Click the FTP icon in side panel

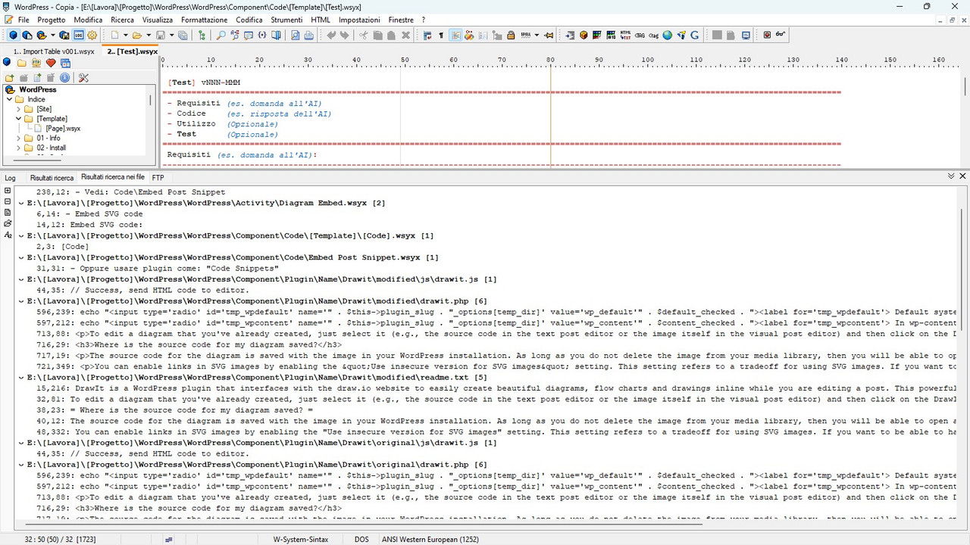pos(36,63)
